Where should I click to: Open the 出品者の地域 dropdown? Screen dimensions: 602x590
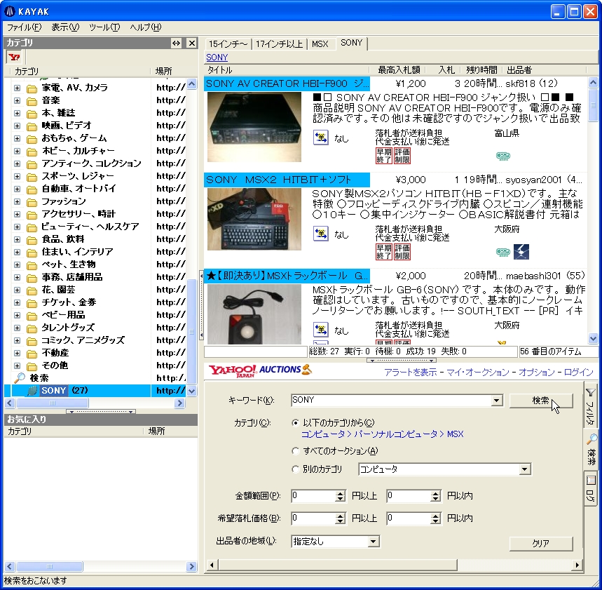[x=373, y=542]
